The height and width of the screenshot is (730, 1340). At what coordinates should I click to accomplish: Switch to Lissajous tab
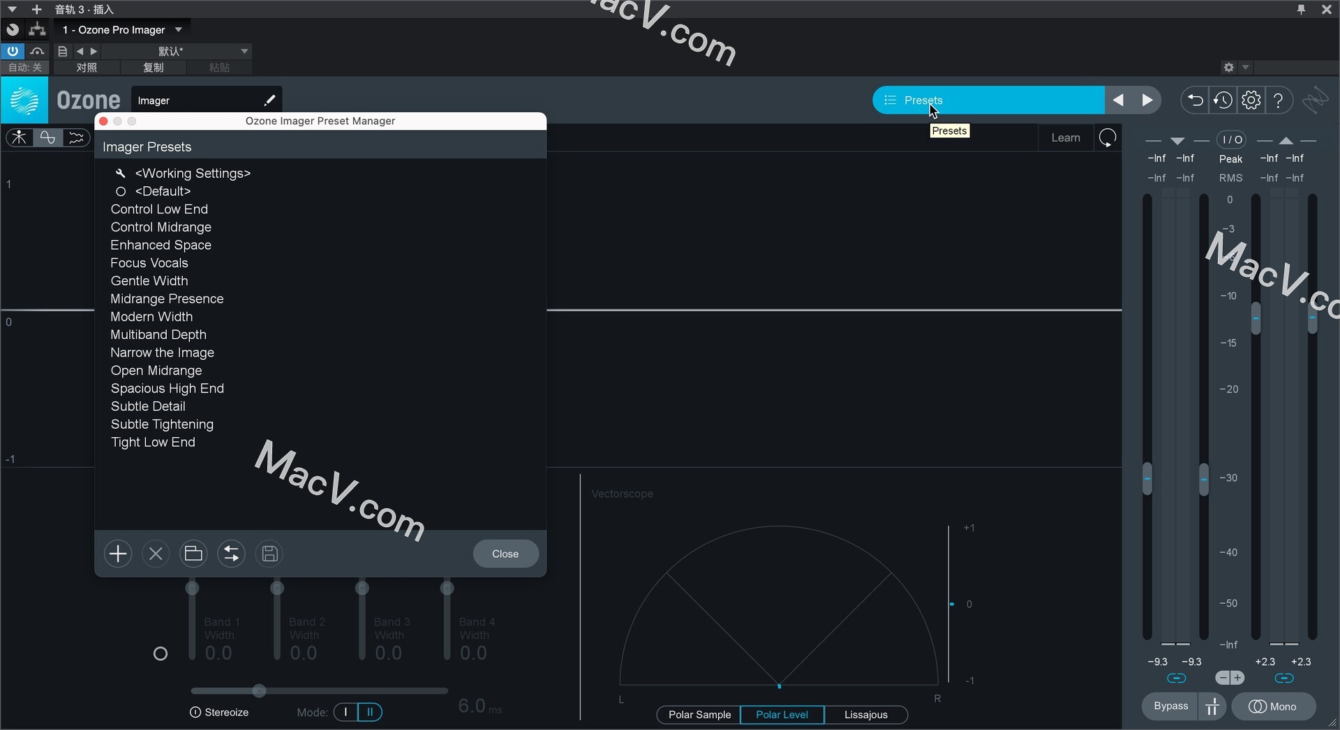click(x=865, y=715)
